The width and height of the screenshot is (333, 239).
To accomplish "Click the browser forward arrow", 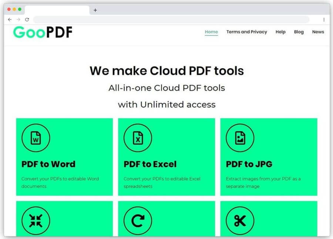I will (18, 20).
